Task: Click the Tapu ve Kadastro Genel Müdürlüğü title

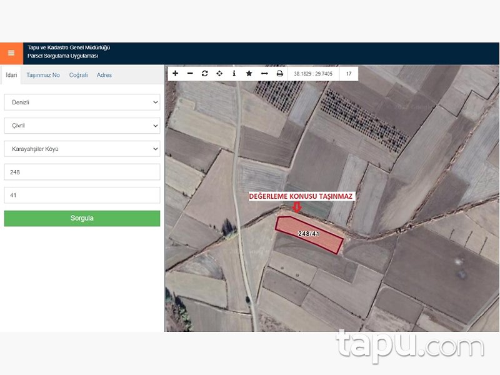Action: [x=69, y=47]
